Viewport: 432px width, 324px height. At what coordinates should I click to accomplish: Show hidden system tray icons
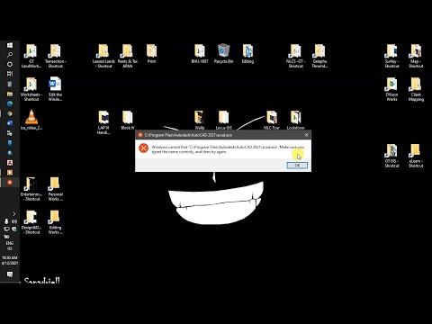point(13,213)
